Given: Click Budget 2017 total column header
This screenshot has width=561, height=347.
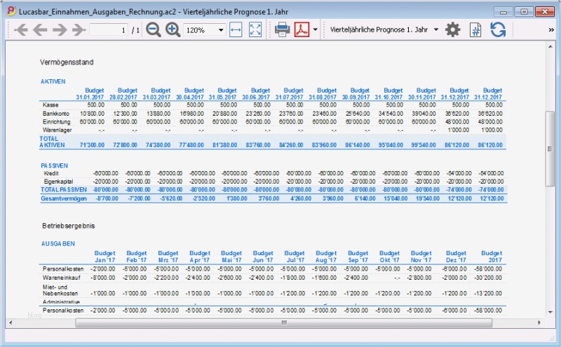Looking at the screenshot, I should (492, 257).
